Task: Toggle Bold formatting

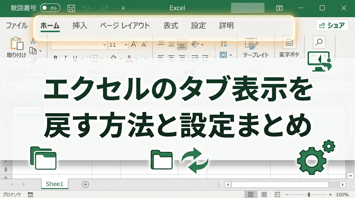Action: click(55, 58)
